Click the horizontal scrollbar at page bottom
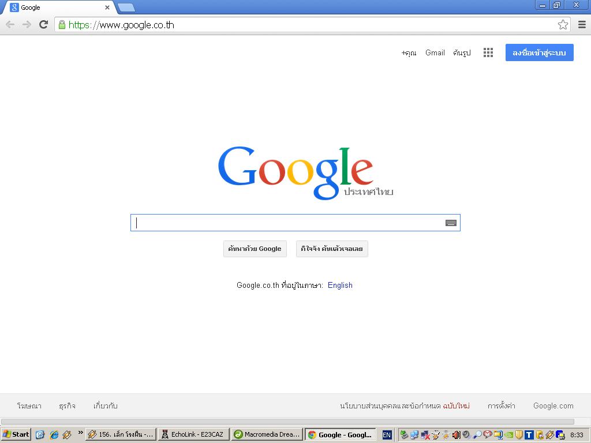This screenshot has height=443, width=591. click(287, 422)
